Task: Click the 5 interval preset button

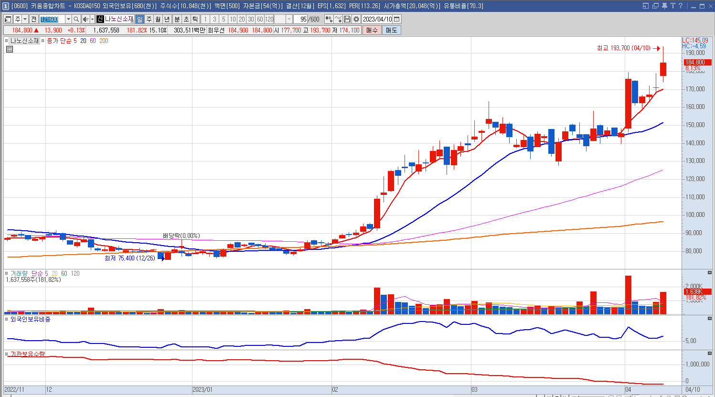Action: coord(224,19)
